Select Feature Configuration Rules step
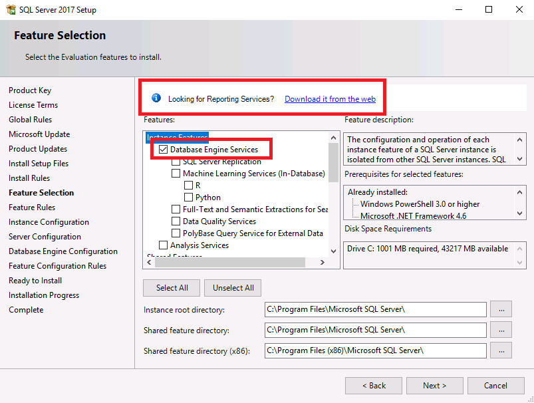The height and width of the screenshot is (403, 534). tap(58, 266)
